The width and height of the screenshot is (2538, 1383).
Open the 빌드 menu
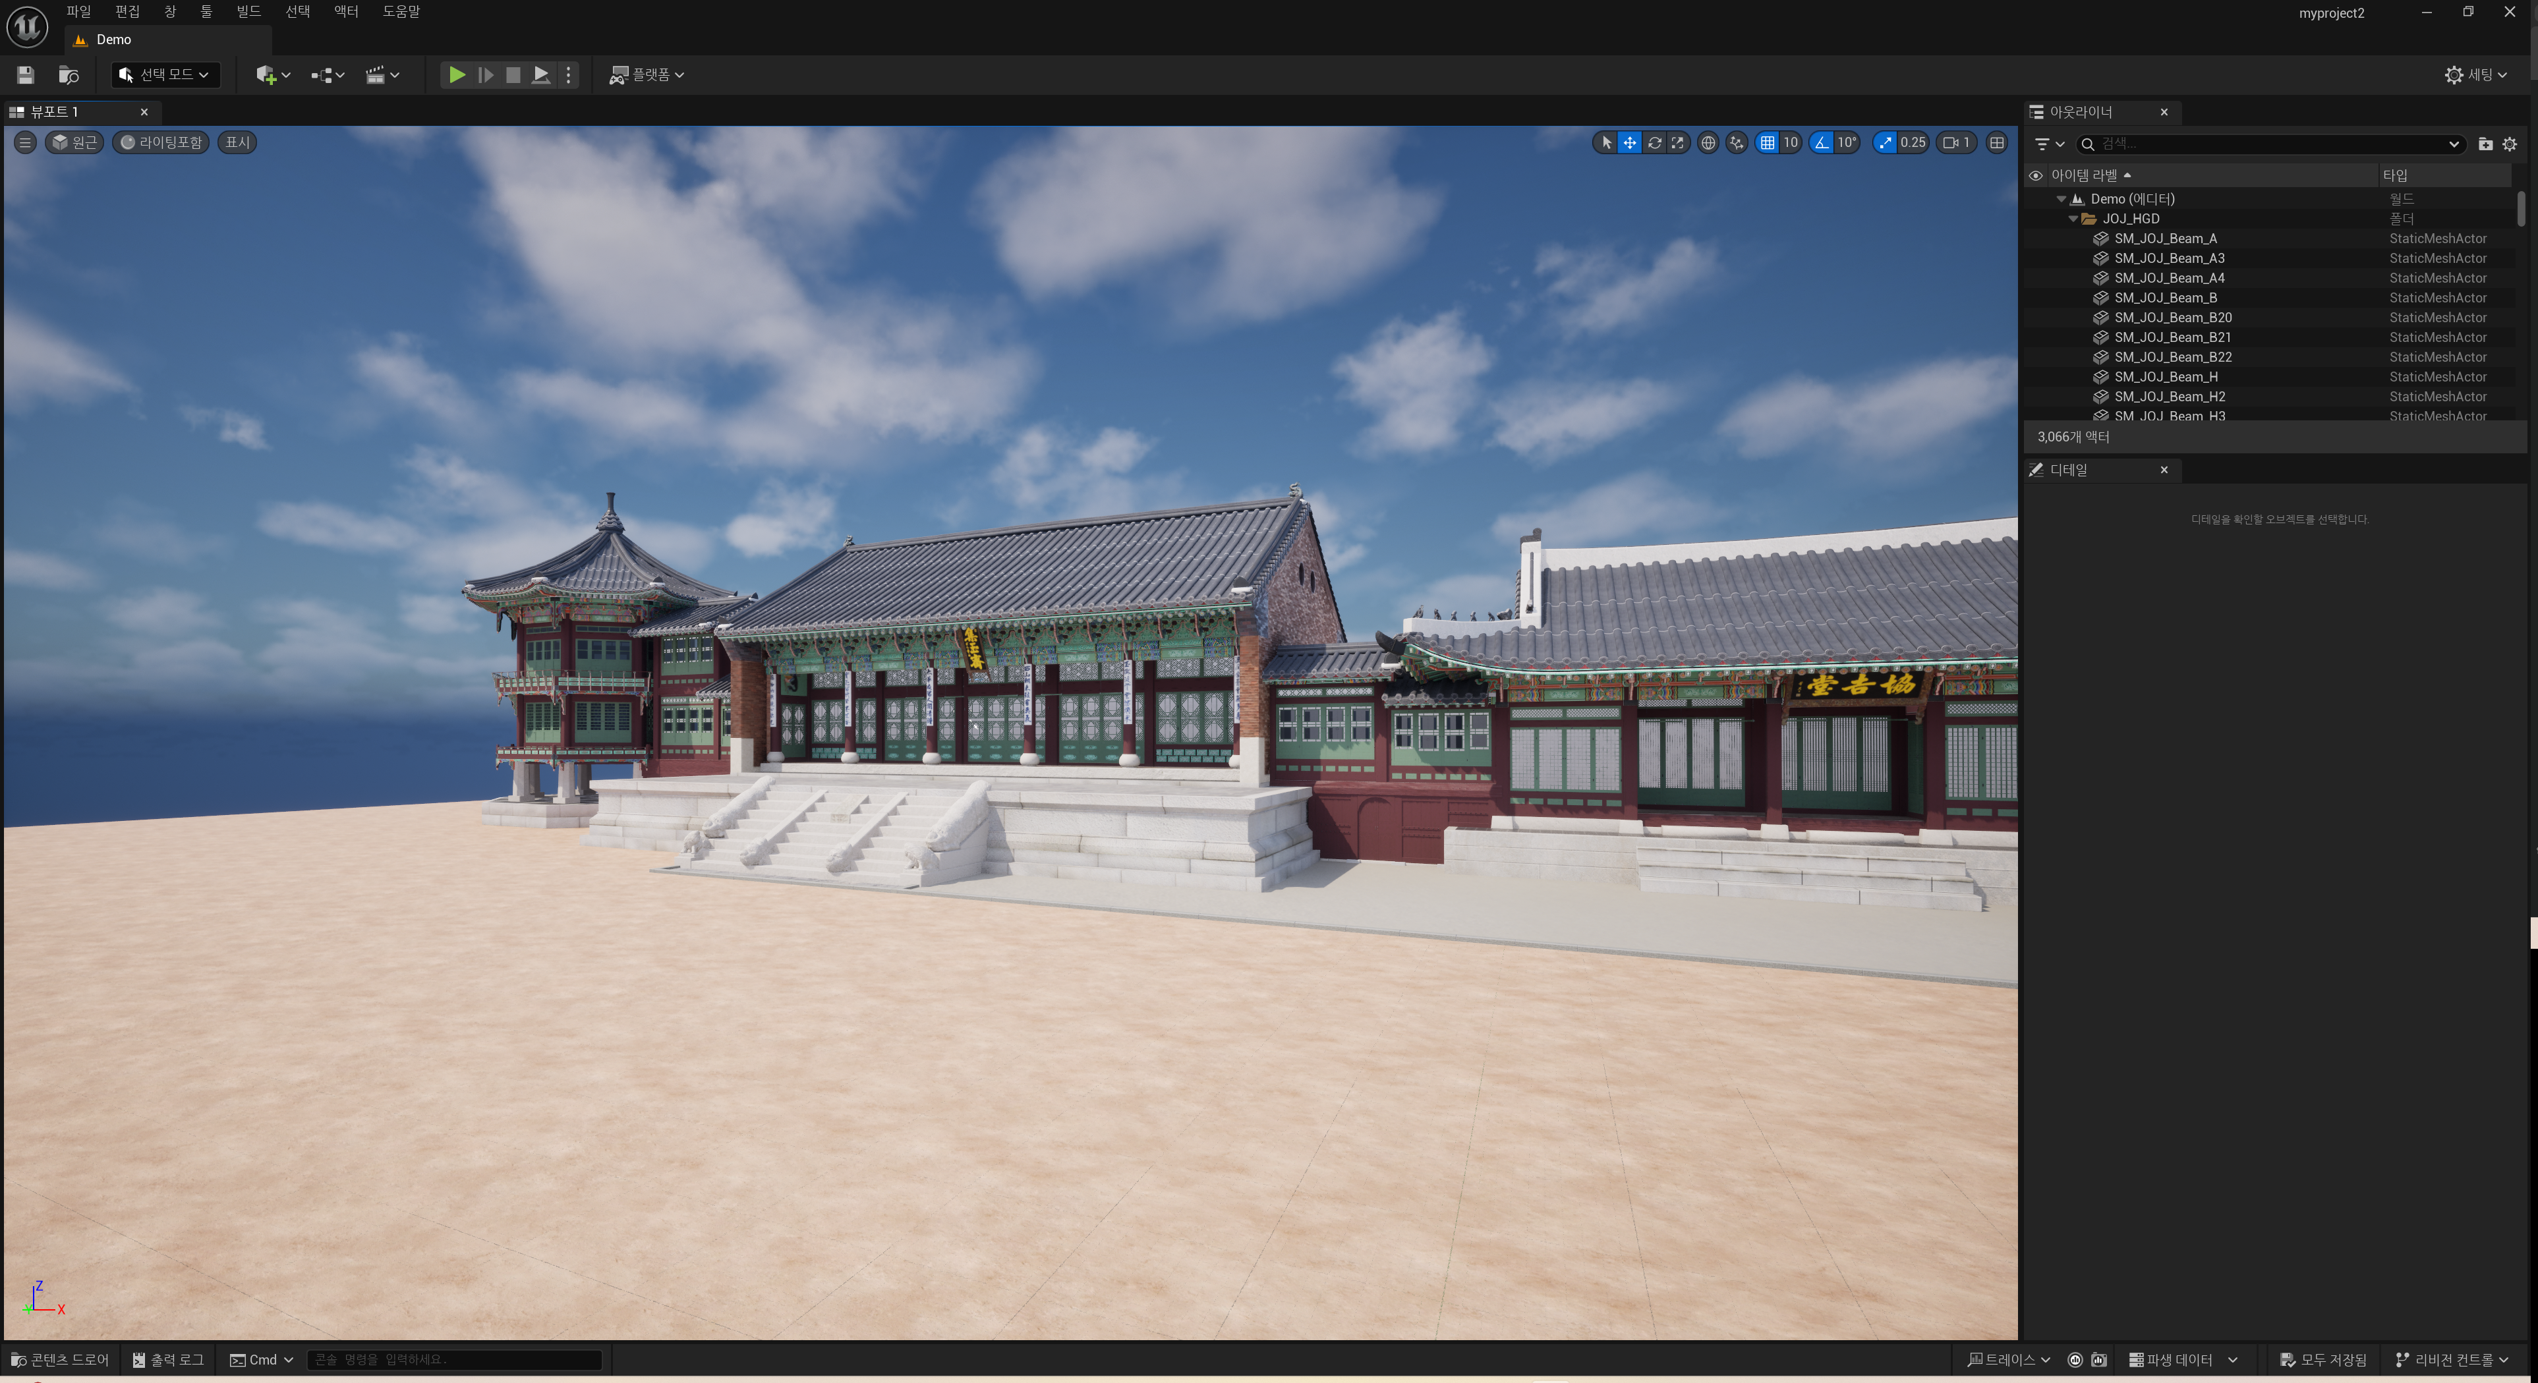(248, 11)
